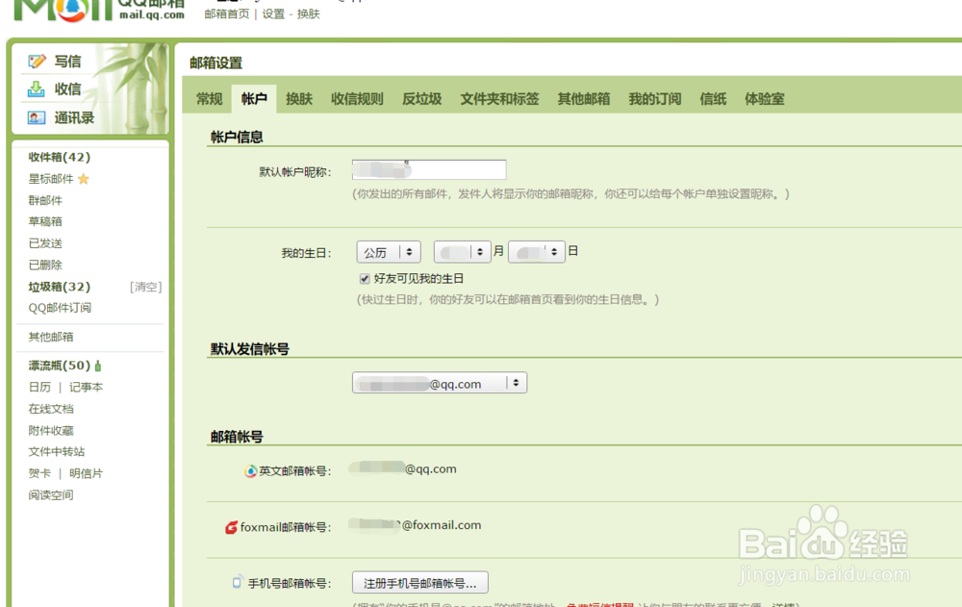The width and height of the screenshot is (962, 607).
Task: Click the red Foxmail icon
Action: point(231,527)
